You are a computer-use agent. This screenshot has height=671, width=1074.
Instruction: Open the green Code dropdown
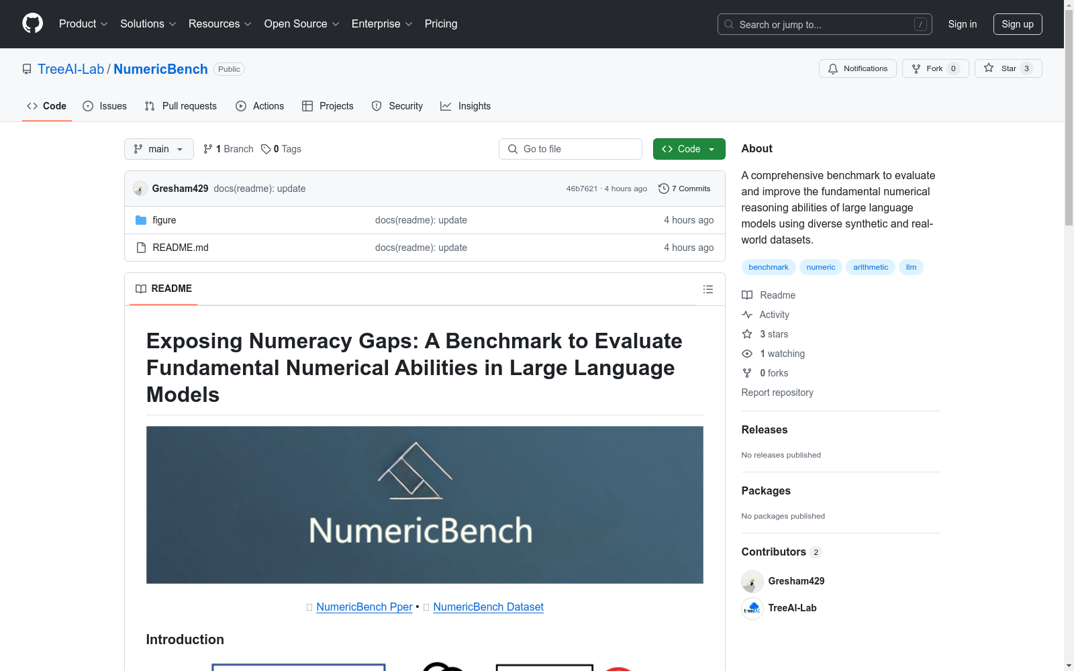coord(689,149)
